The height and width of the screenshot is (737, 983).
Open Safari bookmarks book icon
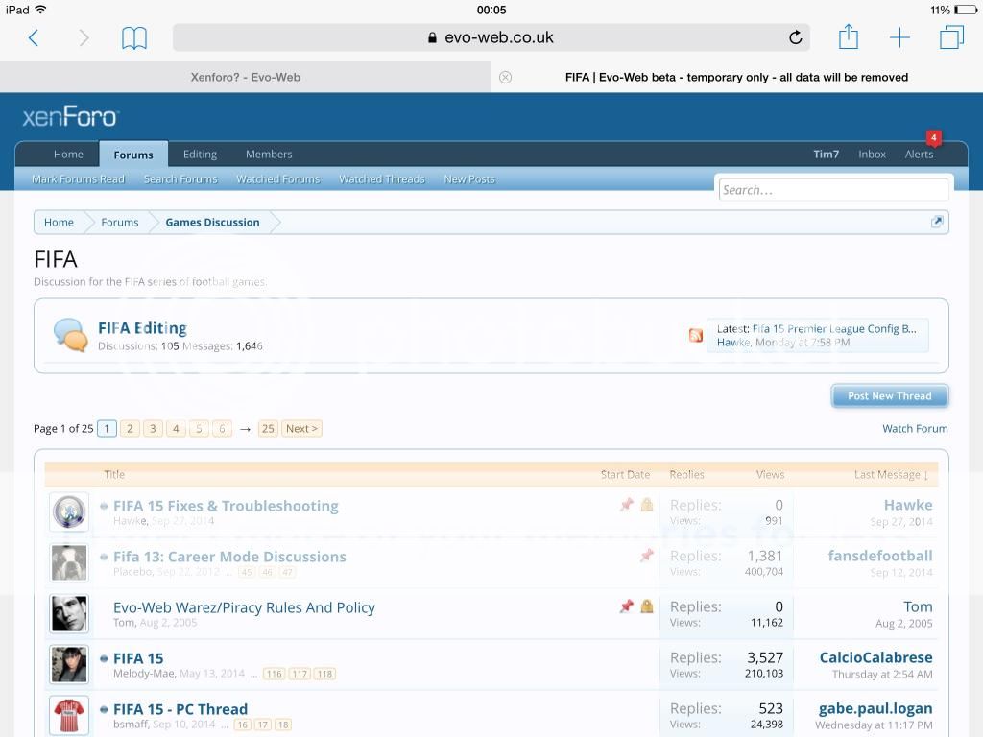click(134, 38)
